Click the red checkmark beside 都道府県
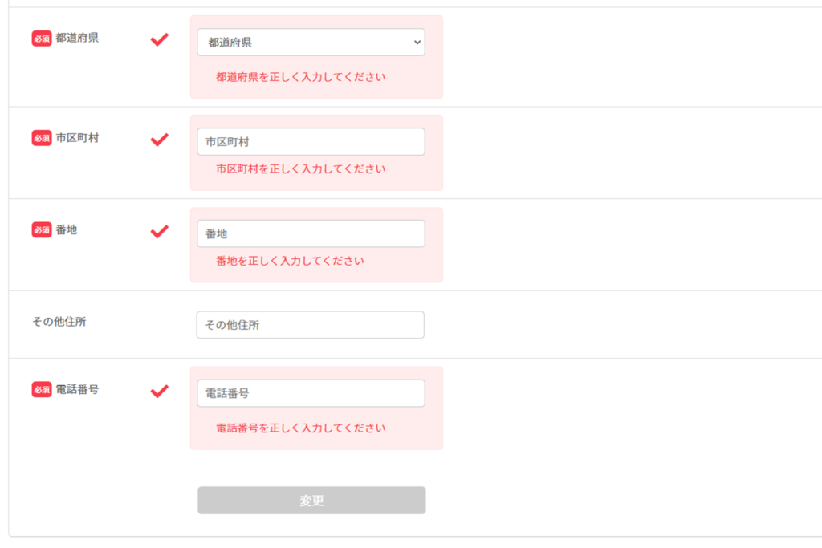Viewport: 822px width, 548px height. [160, 39]
